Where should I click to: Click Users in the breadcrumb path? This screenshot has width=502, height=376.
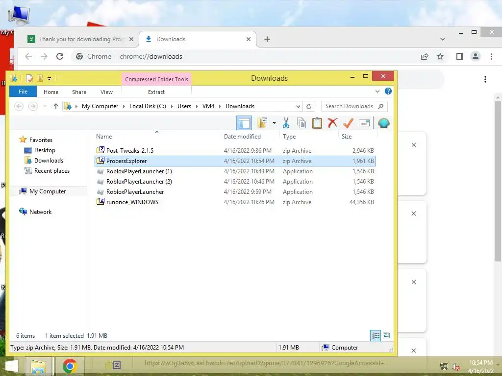point(184,106)
